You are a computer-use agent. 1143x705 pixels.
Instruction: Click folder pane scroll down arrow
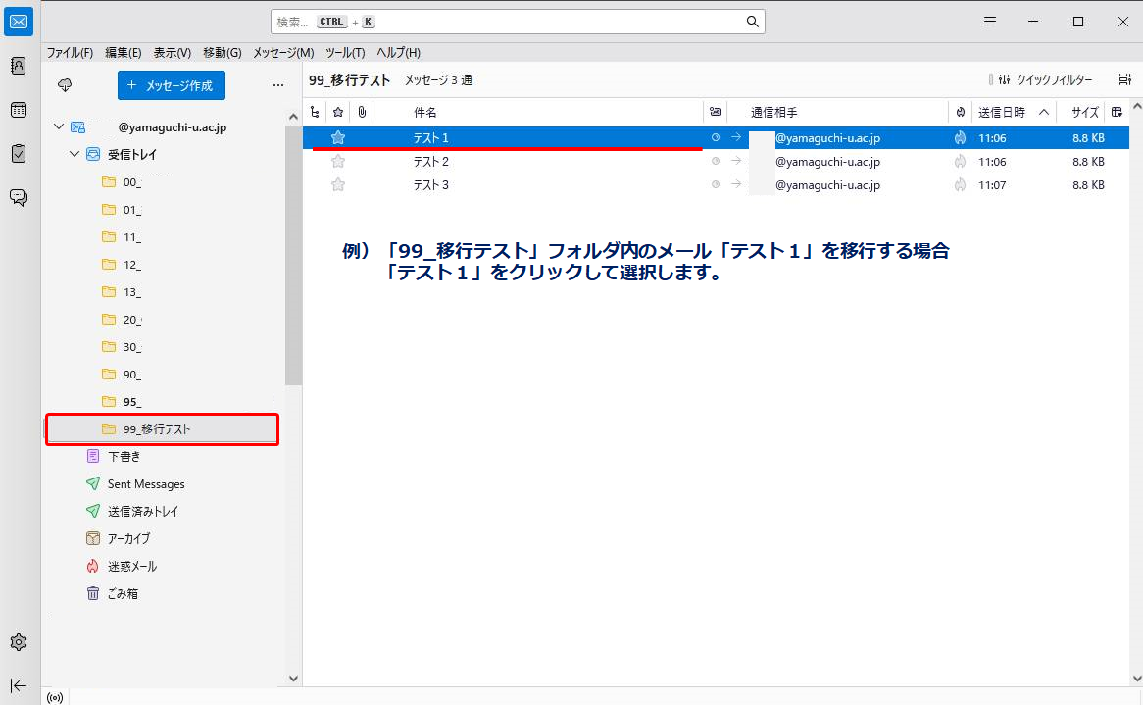pyautogui.click(x=293, y=678)
